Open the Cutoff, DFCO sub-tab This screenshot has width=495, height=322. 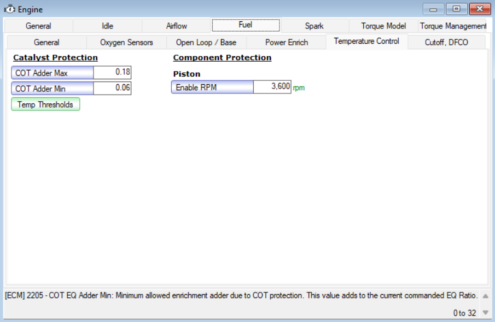[x=446, y=42]
